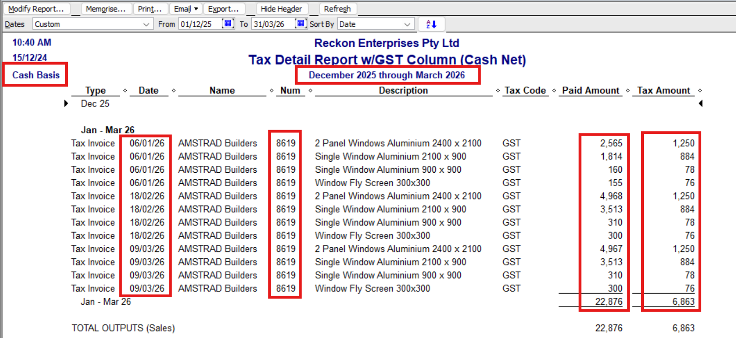Click the resize diamond after Tax Amount
The width and height of the screenshot is (736, 338).
[700, 90]
